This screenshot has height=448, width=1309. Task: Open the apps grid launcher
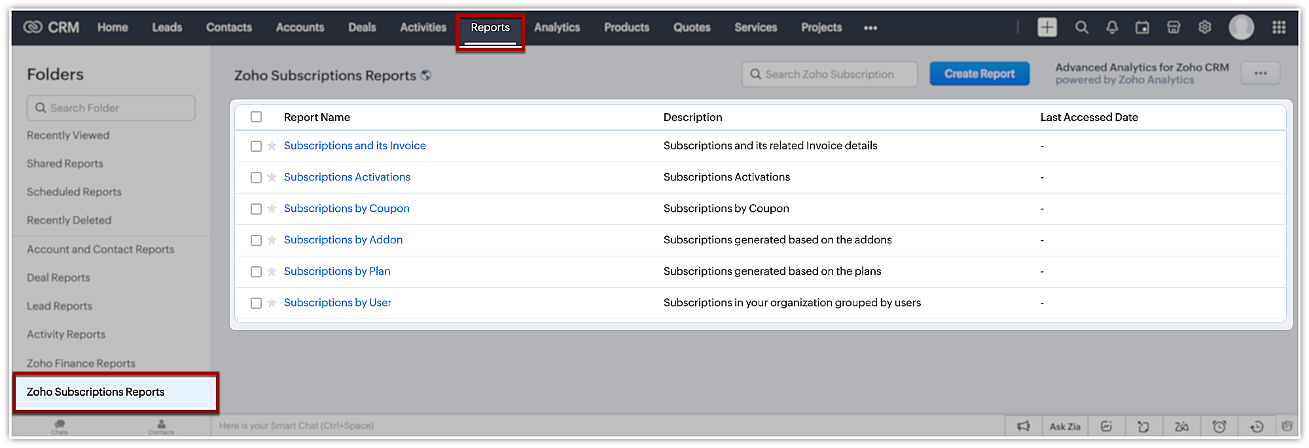[x=1278, y=27]
